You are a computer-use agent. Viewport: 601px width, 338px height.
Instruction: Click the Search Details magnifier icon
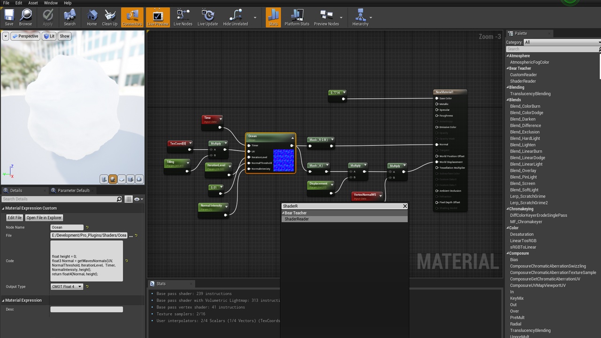click(119, 199)
